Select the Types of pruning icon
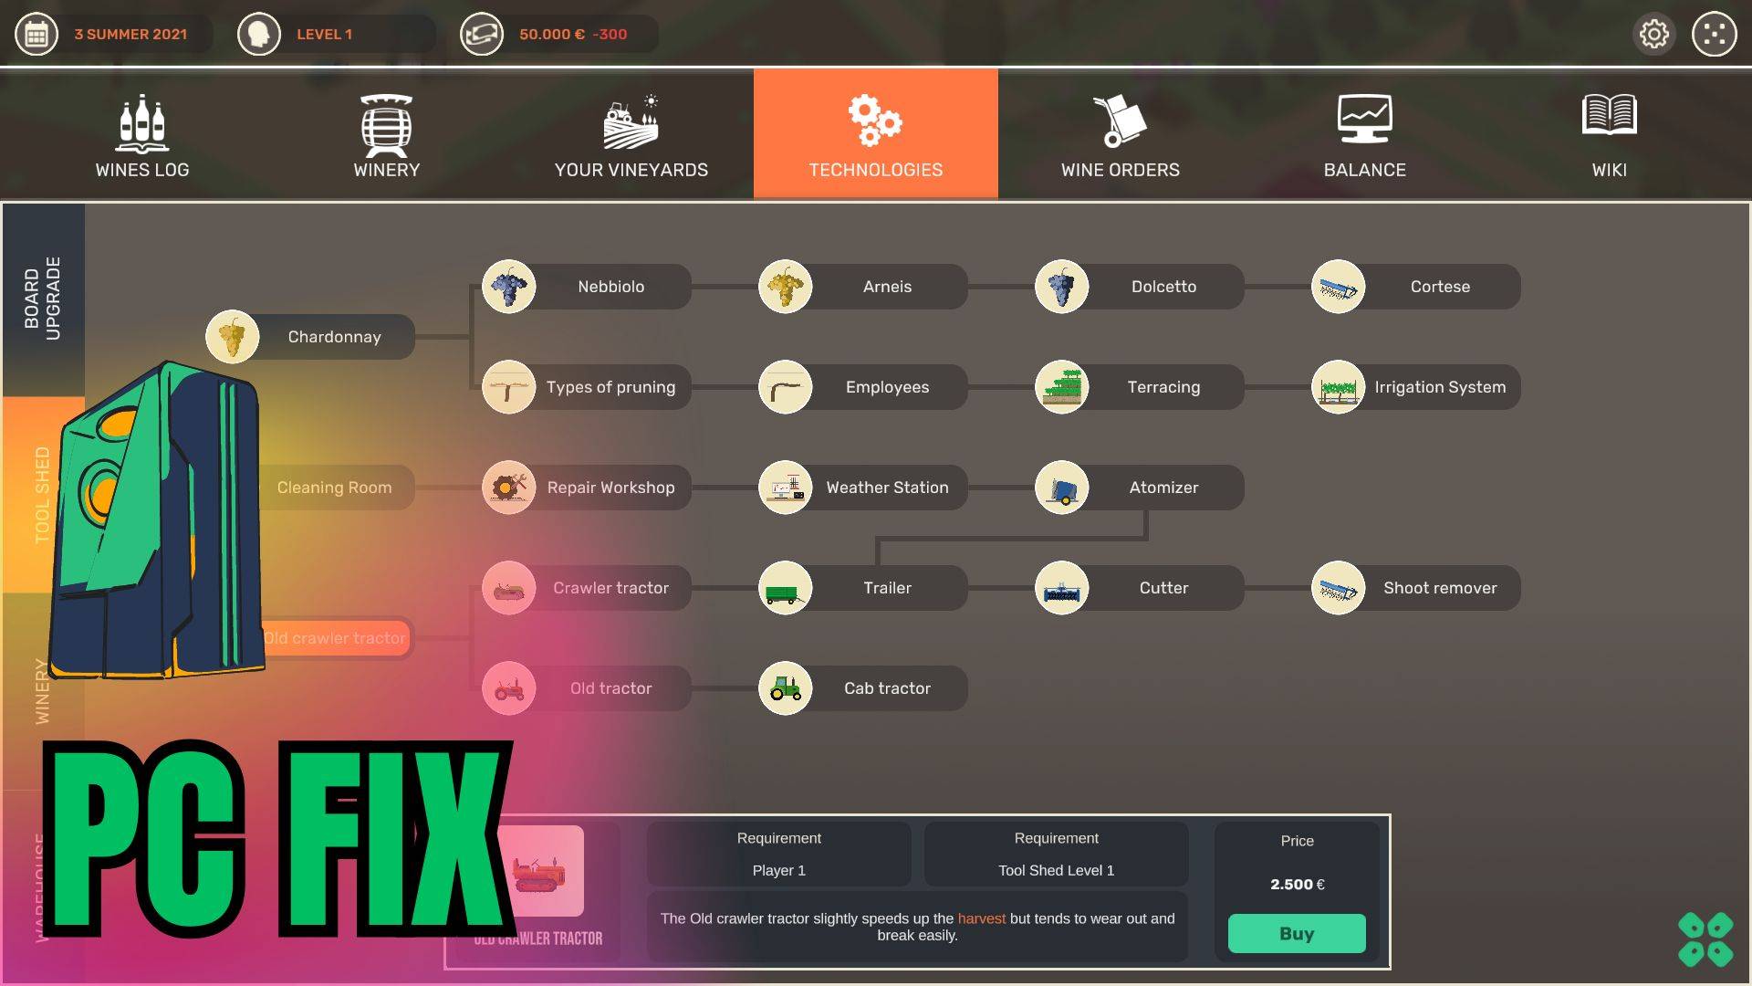This screenshot has width=1752, height=986. point(508,386)
